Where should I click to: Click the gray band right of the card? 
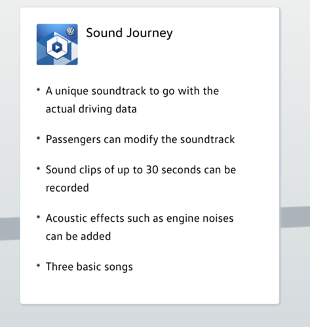pyautogui.click(x=295, y=217)
